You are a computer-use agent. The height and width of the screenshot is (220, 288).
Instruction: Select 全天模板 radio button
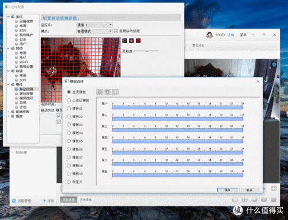point(69,92)
